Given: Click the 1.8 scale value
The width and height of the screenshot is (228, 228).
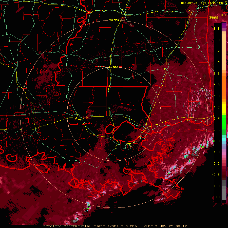Looking at the screenshot, I should (217, 141).
